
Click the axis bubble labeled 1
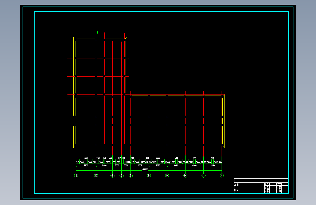tap(76, 175)
